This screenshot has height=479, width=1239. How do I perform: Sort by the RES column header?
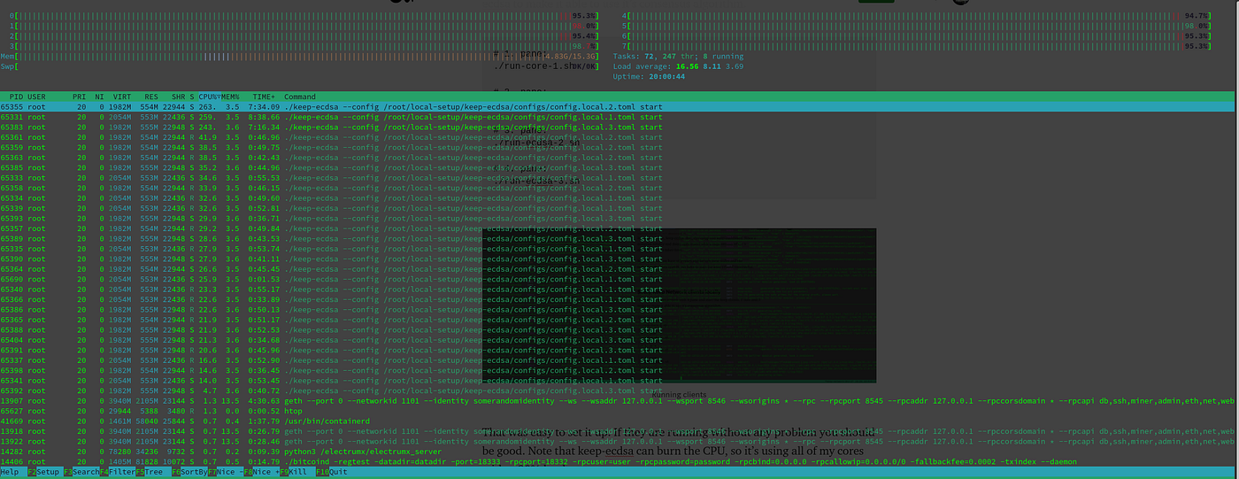150,96
